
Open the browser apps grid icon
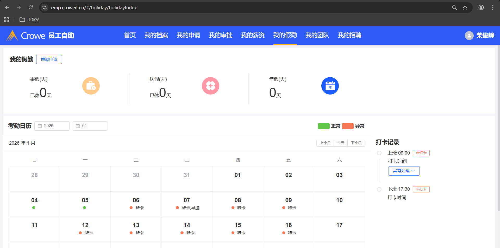(x=7, y=20)
